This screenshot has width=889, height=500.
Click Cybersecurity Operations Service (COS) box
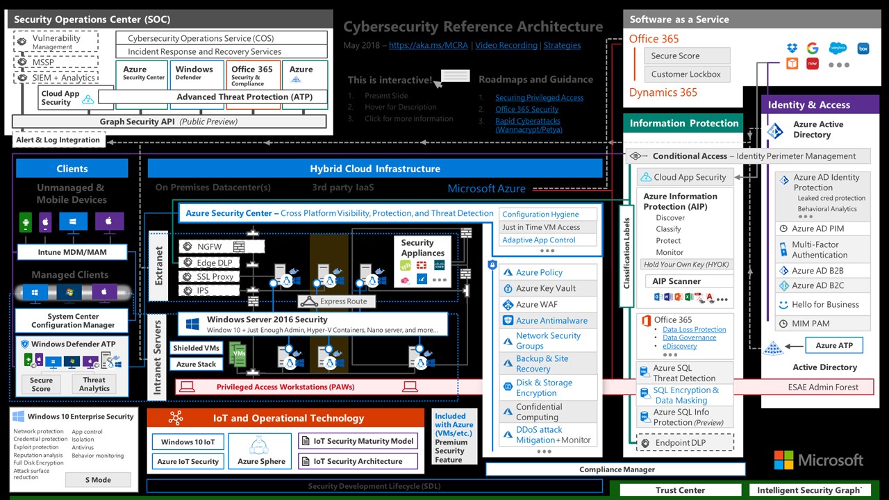click(222, 39)
